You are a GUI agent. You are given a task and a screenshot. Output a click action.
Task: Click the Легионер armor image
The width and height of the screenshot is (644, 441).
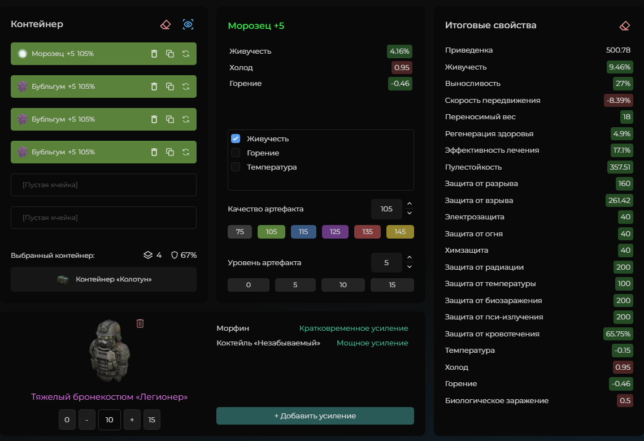coord(110,352)
